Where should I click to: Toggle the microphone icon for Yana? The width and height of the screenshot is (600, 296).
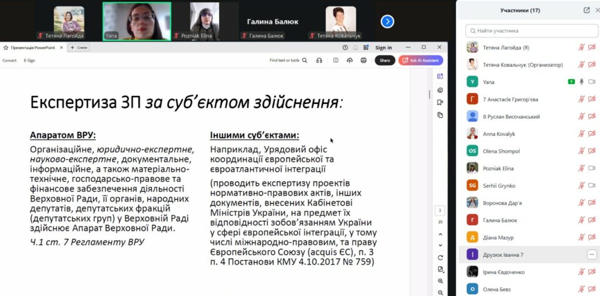582,82
